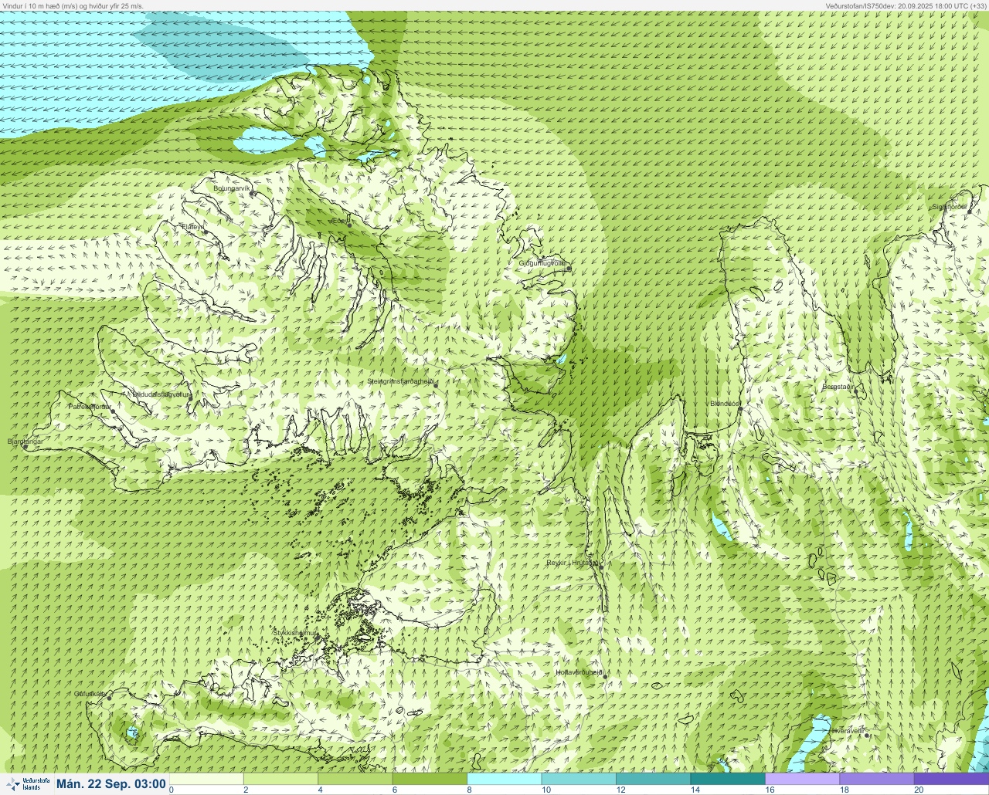Click the Veðurstofa Íslands logo

click(x=27, y=783)
